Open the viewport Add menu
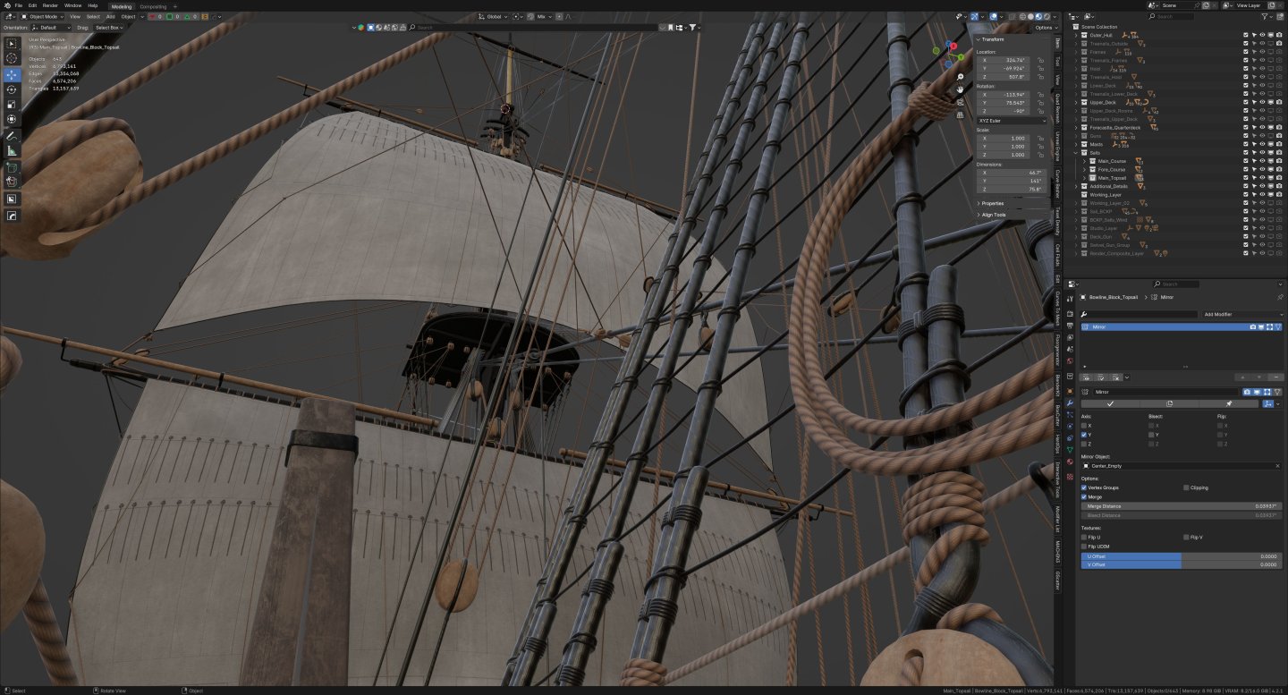 point(110,16)
